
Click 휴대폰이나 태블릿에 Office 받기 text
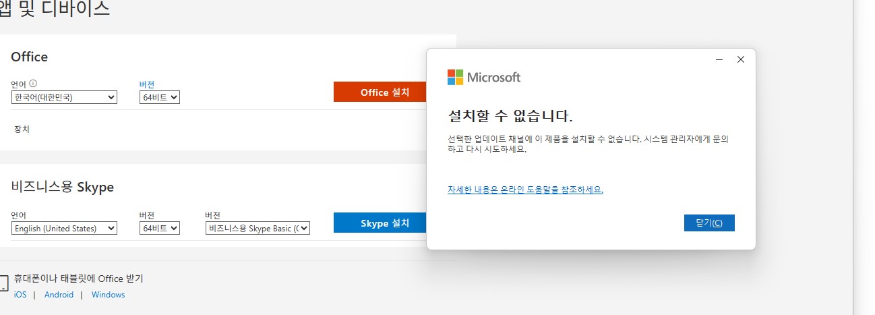tap(79, 279)
